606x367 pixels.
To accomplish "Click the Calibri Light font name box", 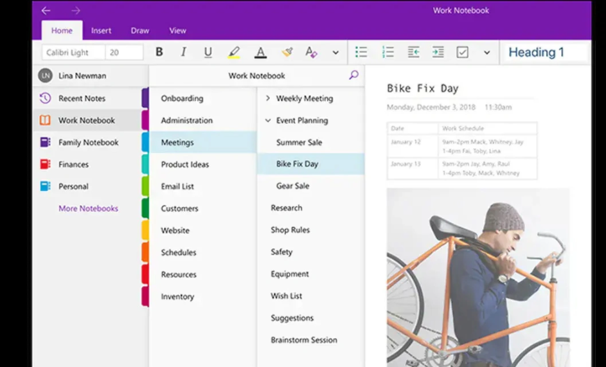I will [73, 52].
